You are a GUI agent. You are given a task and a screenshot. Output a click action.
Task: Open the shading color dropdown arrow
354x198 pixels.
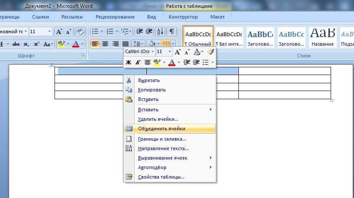[159, 44]
